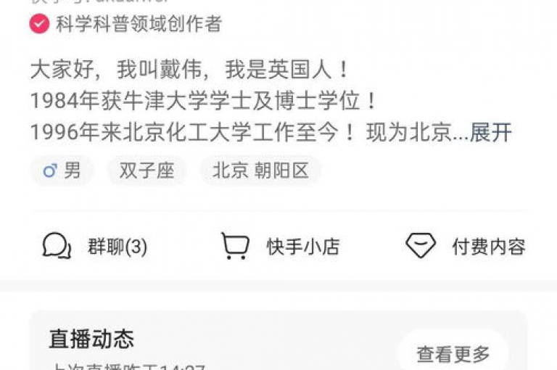Tap 科学科普领域创作者 certification label
557x370 pixels.
[x=139, y=24]
